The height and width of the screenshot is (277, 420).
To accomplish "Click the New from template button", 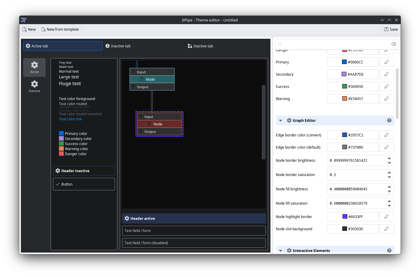I will pos(60,29).
